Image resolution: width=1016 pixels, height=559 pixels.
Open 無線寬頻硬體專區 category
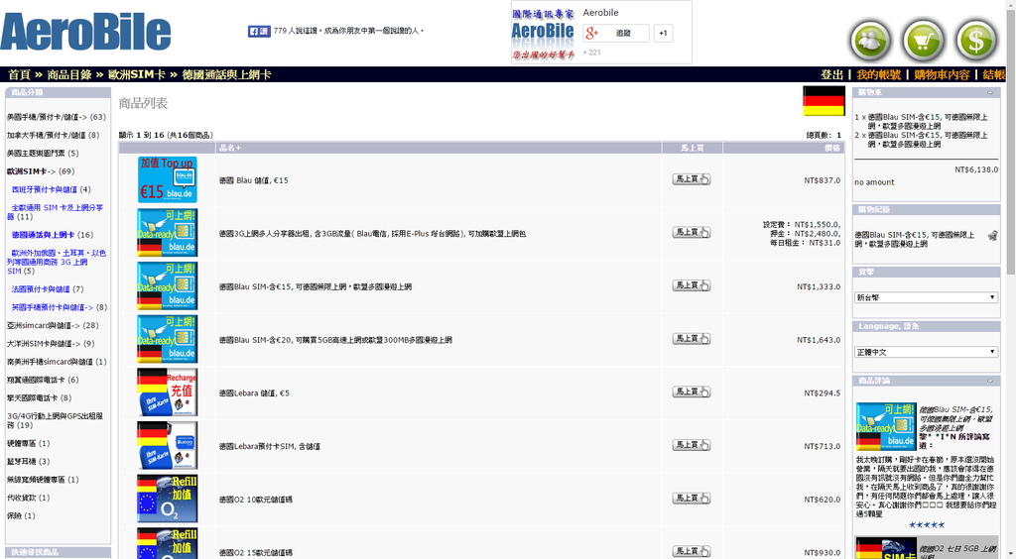[36, 480]
